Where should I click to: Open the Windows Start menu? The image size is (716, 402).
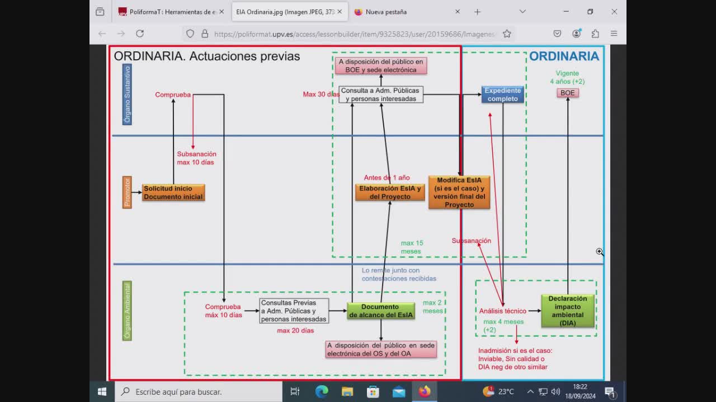click(x=102, y=391)
